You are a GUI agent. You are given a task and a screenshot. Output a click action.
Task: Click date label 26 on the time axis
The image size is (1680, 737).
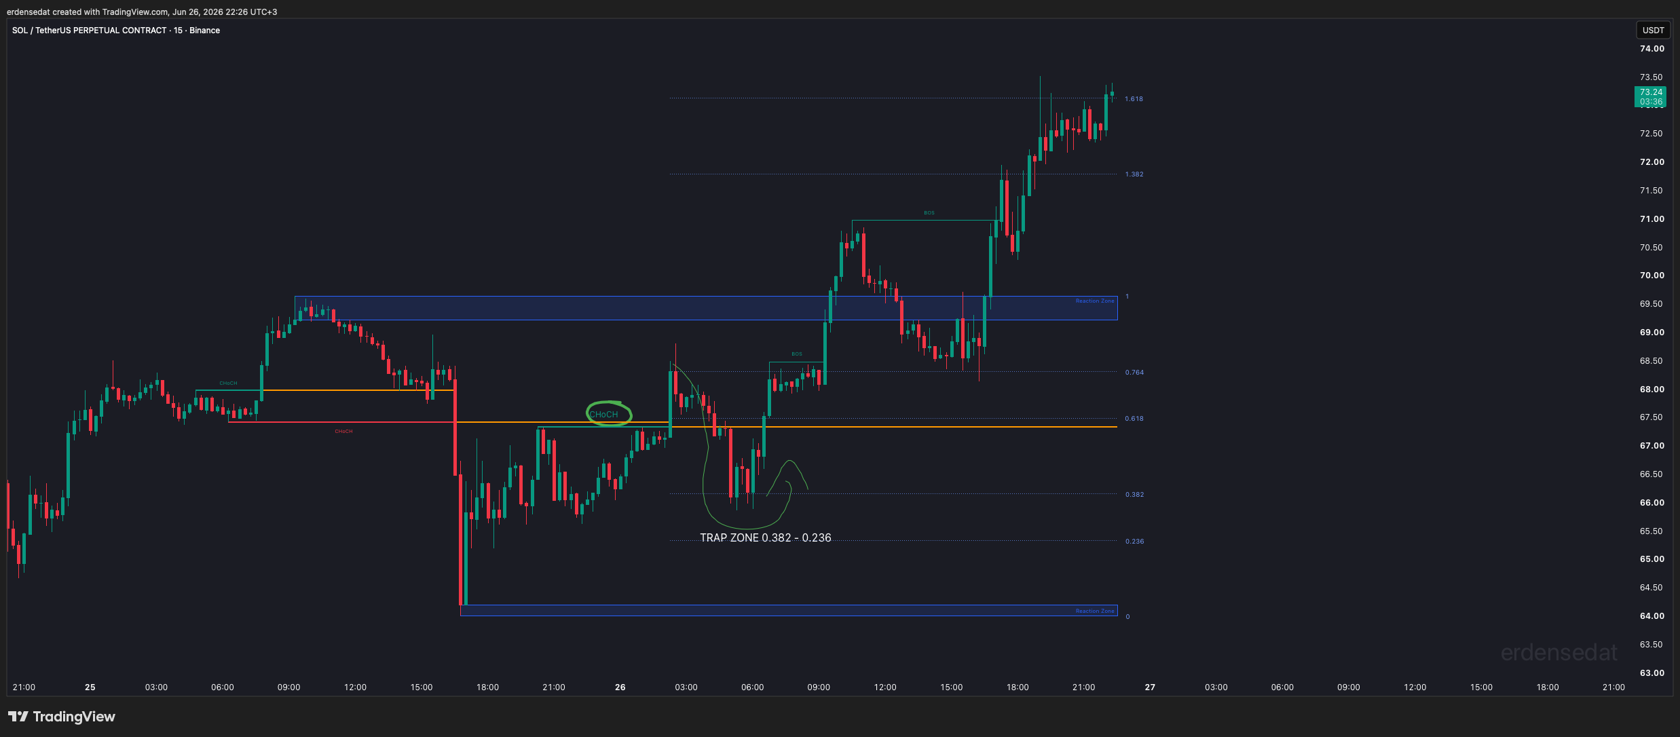tap(620, 687)
